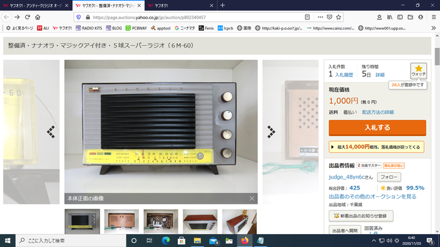The height and width of the screenshot is (247, 440).
Task: Switch to the third ヤフオク! tab
Action: click(x=181, y=5)
